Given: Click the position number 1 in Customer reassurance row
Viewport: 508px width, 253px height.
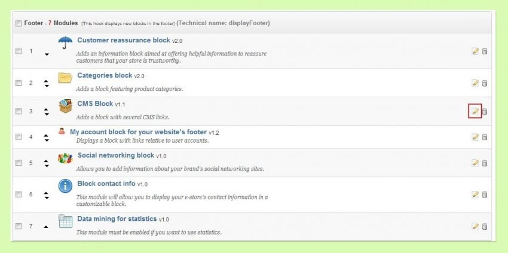Looking at the screenshot, I should point(30,51).
